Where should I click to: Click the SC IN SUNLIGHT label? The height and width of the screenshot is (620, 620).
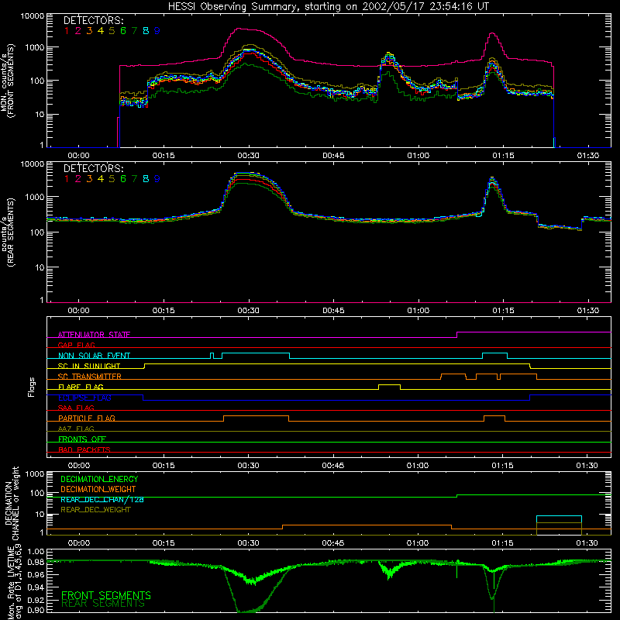[x=89, y=366]
